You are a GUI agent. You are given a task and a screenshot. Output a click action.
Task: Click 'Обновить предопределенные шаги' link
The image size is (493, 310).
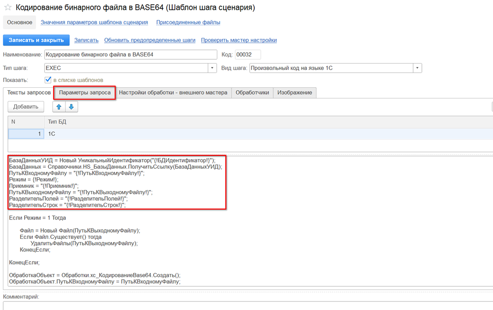coord(149,40)
